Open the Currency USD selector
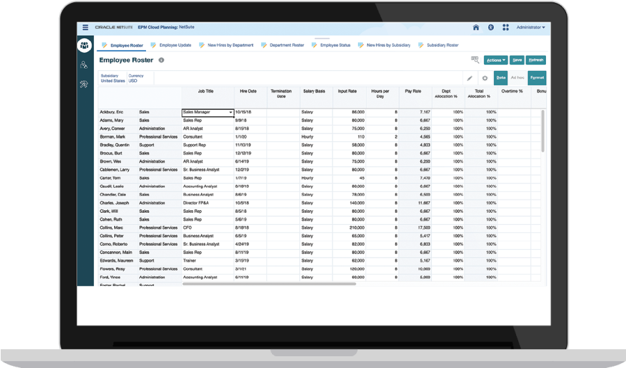Screen dimensions: 626x368 click(x=136, y=78)
